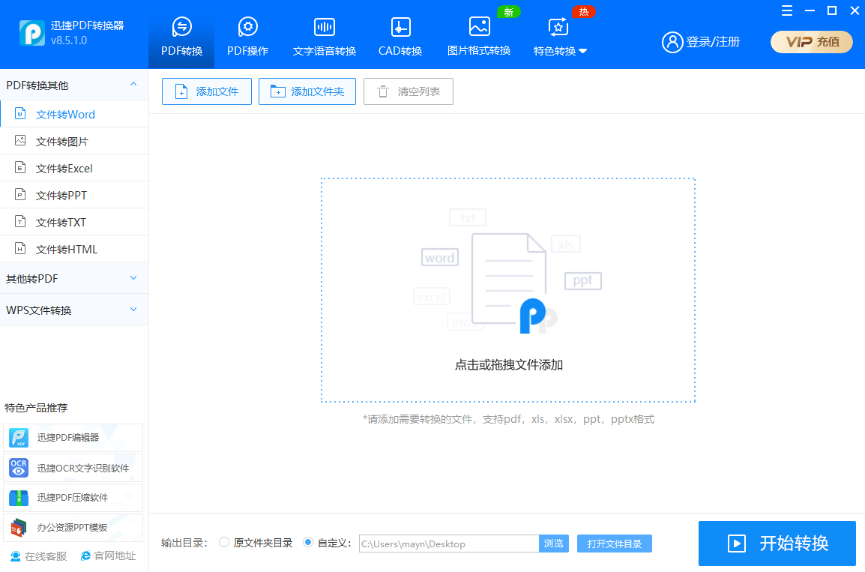The height and width of the screenshot is (572, 865).
Task: Open the hamburger menu
Action: point(786,10)
